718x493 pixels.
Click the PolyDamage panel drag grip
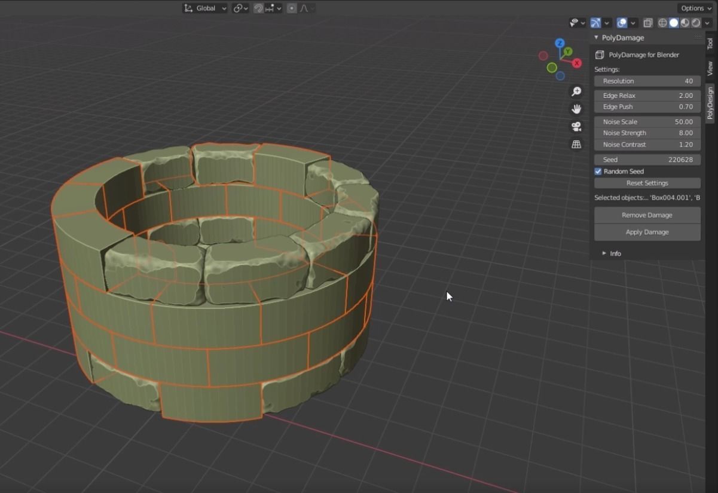698,38
